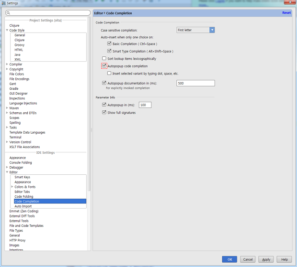Expand the Copyright tree node
The image size is (297, 267).
pyautogui.click(x=7, y=69)
